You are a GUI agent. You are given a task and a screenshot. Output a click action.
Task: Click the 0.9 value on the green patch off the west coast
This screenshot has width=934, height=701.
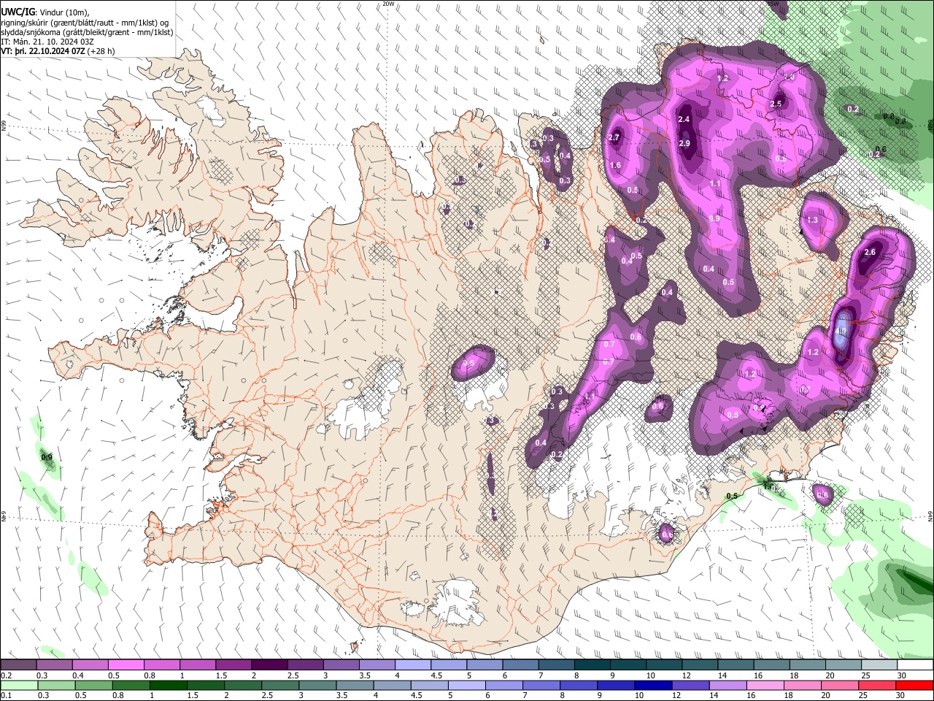pos(47,458)
